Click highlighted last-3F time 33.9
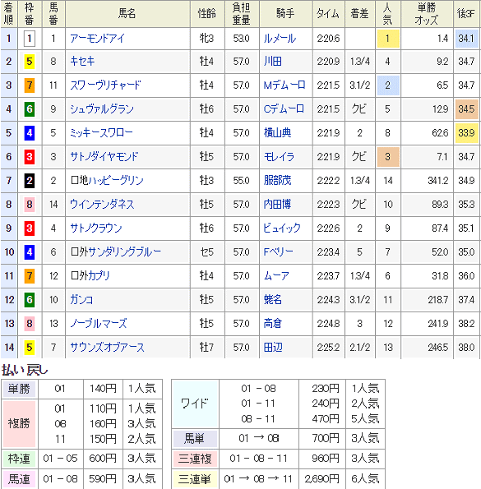The image size is (481, 489). pos(466,133)
